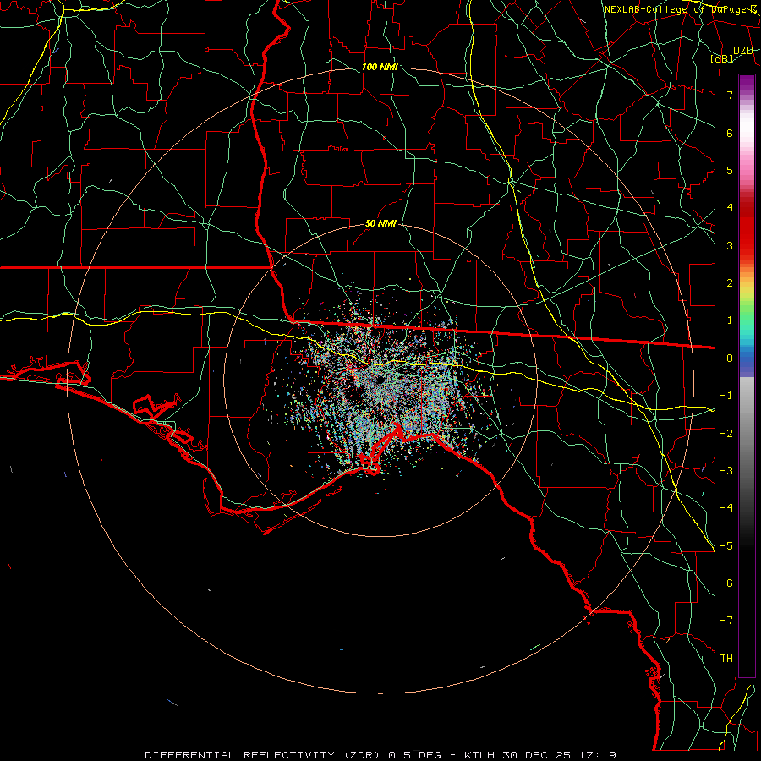
Task: Click the '-7' value on the color scale
Action: (x=726, y=621)
